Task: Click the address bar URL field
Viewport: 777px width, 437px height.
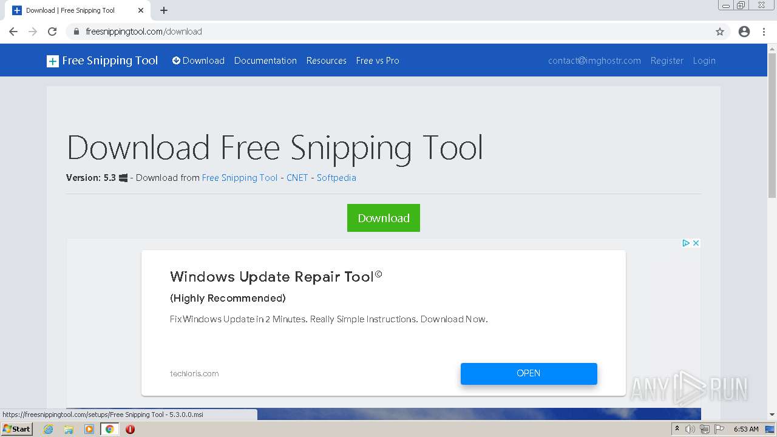Action: (x=388, y=32)
